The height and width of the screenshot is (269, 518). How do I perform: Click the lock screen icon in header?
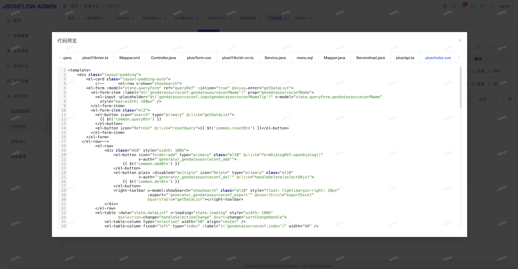pyautogui.click(x=454, y=6)
